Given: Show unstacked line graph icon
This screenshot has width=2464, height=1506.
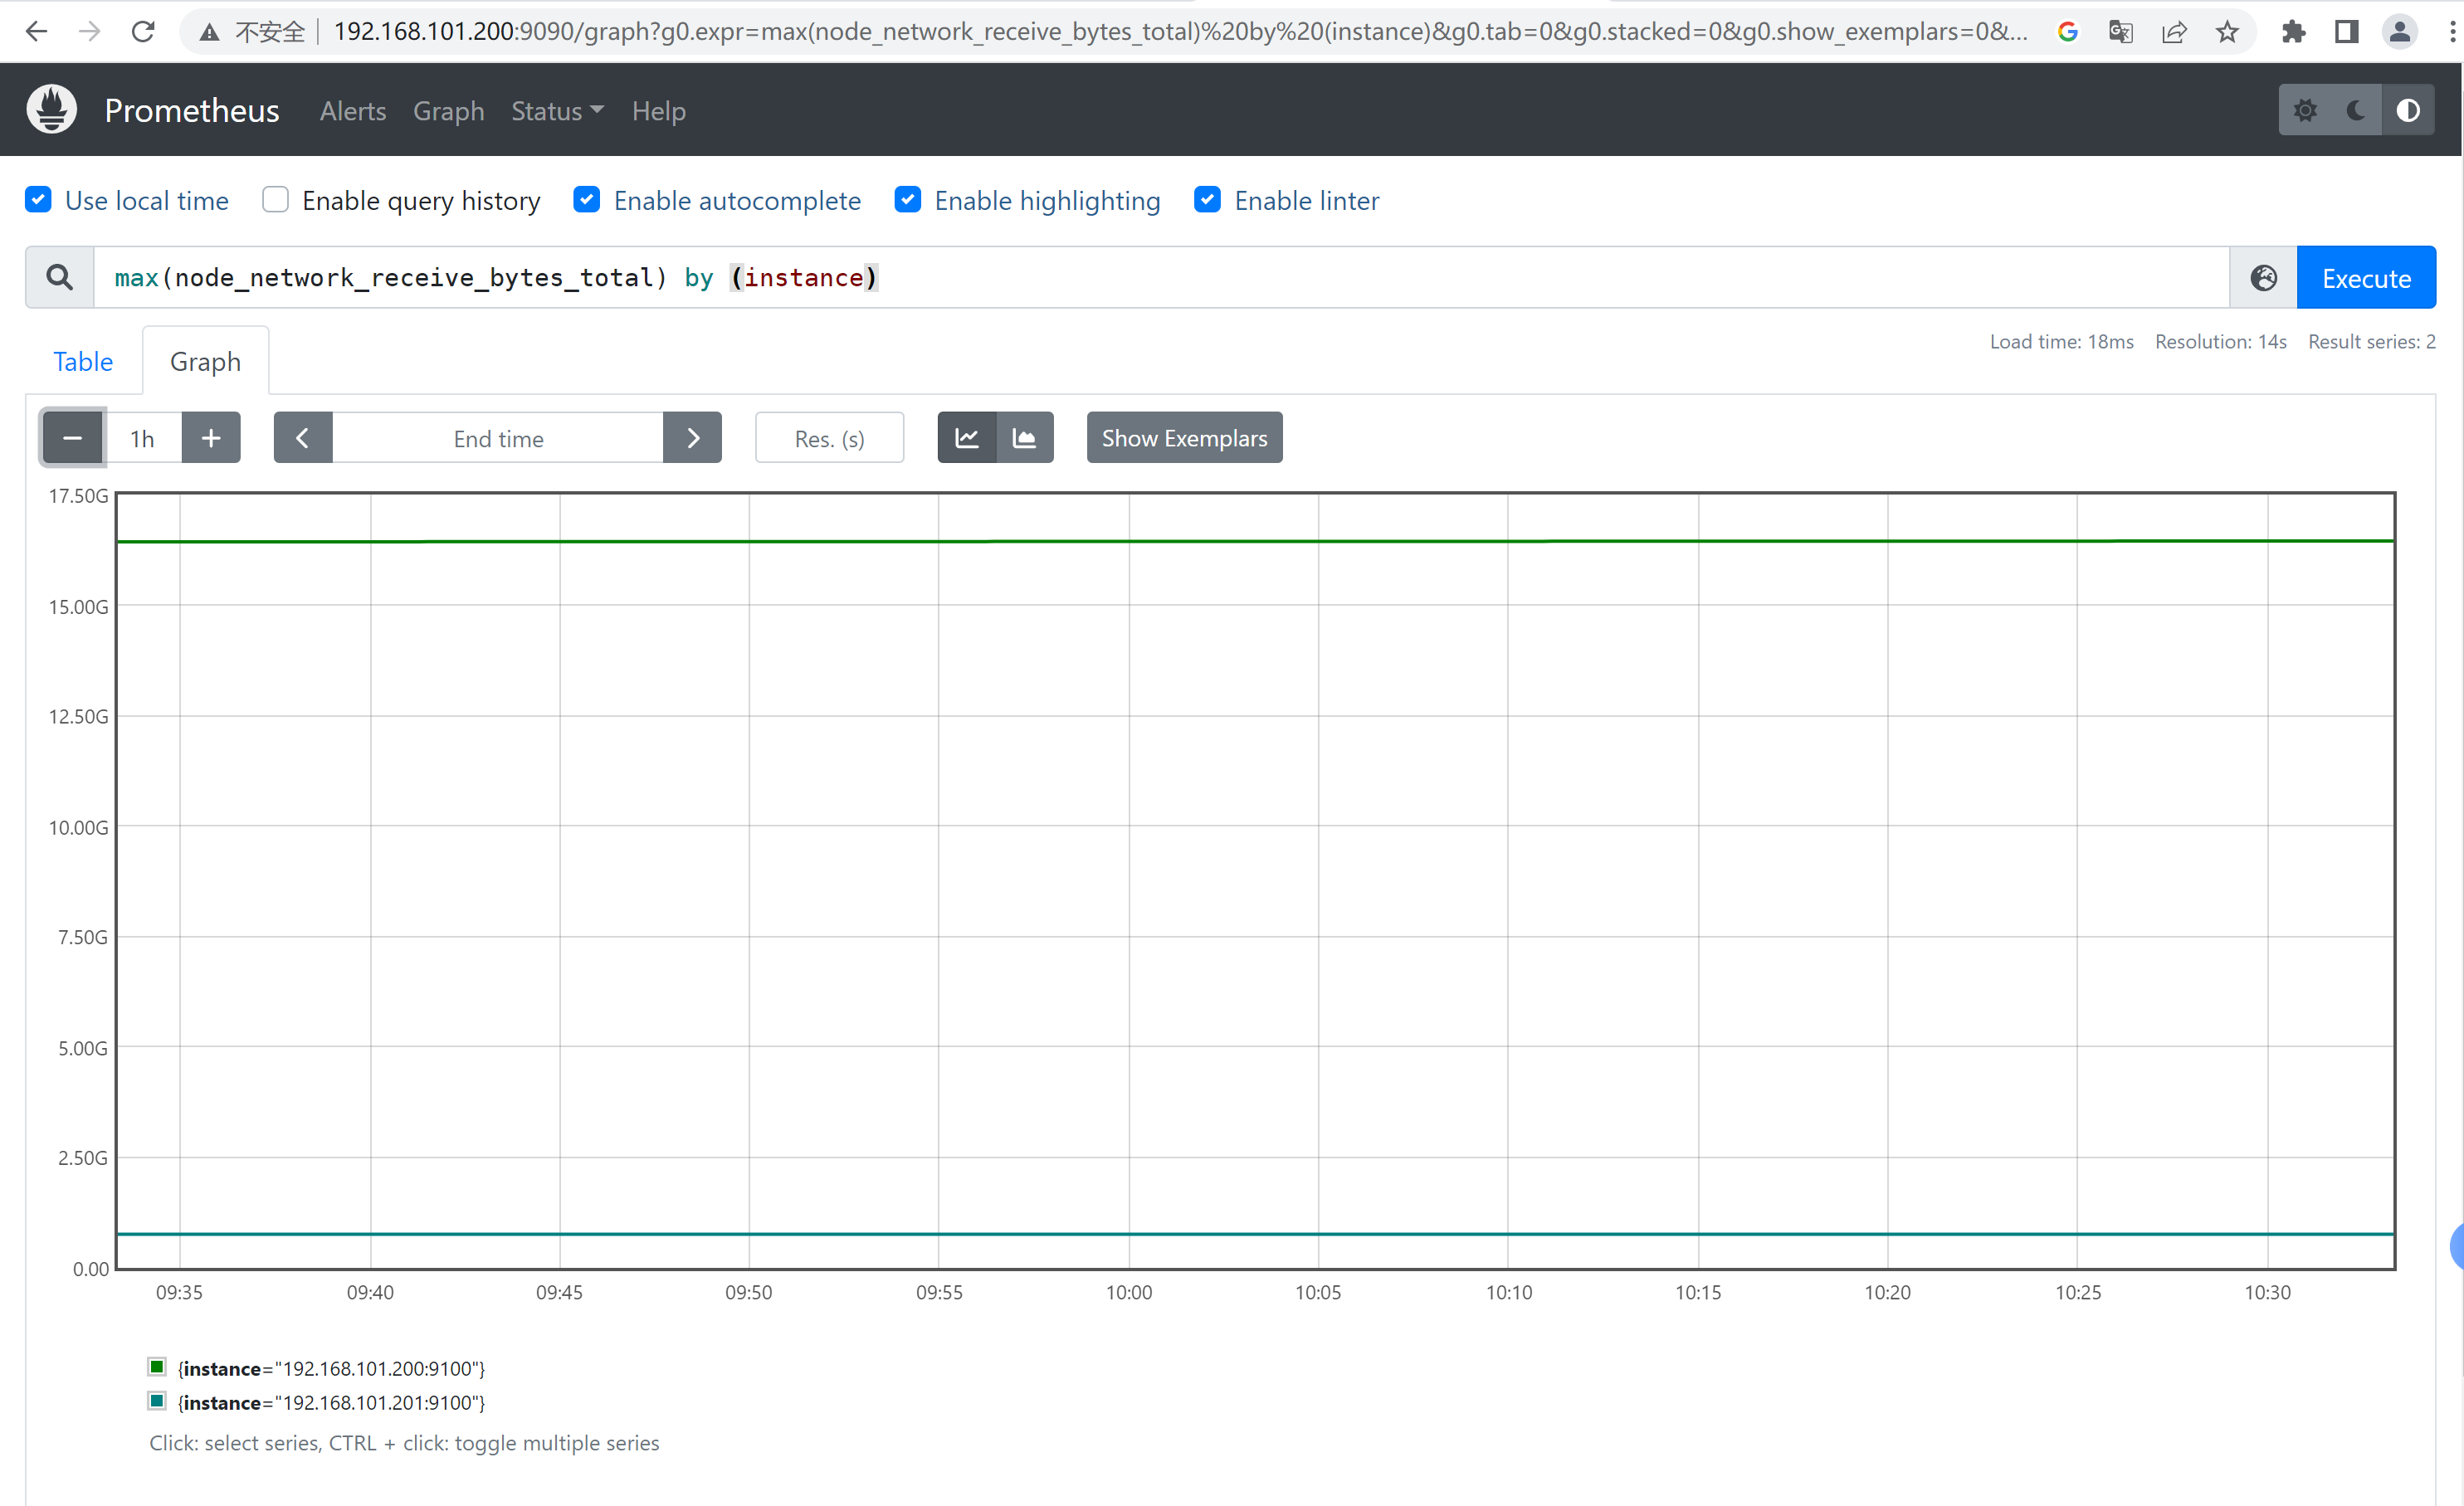Looking at the screenshot, I should pos(967,438).
